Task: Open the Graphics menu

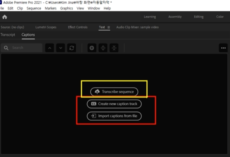Action: coord(67,8)
